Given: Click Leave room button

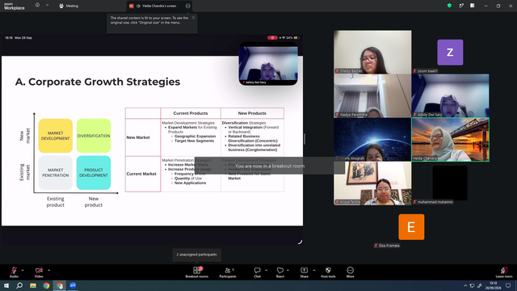Looking at the screenshot, I should pyautogui.click(x=504, y=272).
